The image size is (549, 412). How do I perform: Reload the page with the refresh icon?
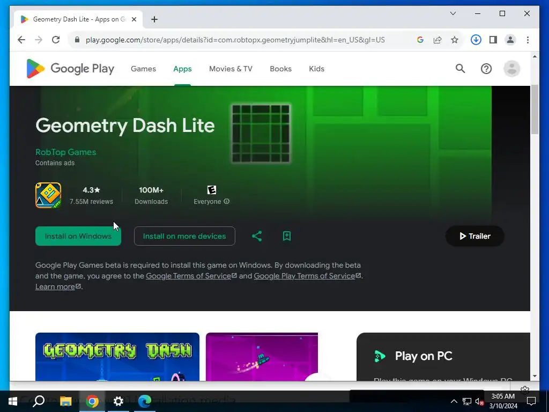56,40
